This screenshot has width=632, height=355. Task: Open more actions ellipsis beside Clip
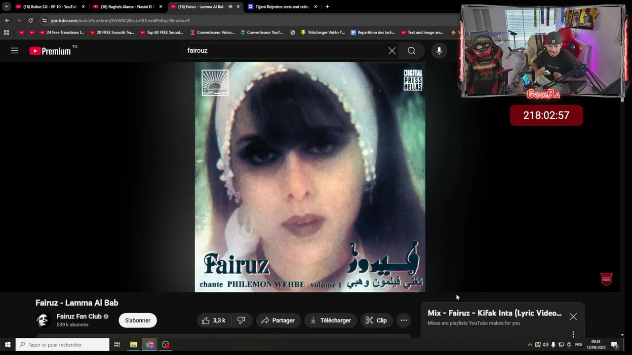coord(403,320)
